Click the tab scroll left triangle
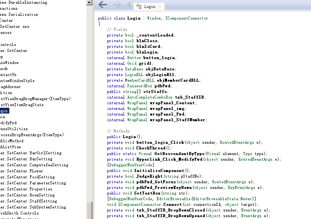This screenshot has width=311, height=219. click(x=129, y=5)
